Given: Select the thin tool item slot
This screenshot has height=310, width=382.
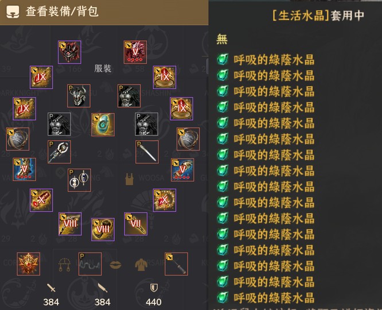Looking at the screenshot, I should coord(176,264).
